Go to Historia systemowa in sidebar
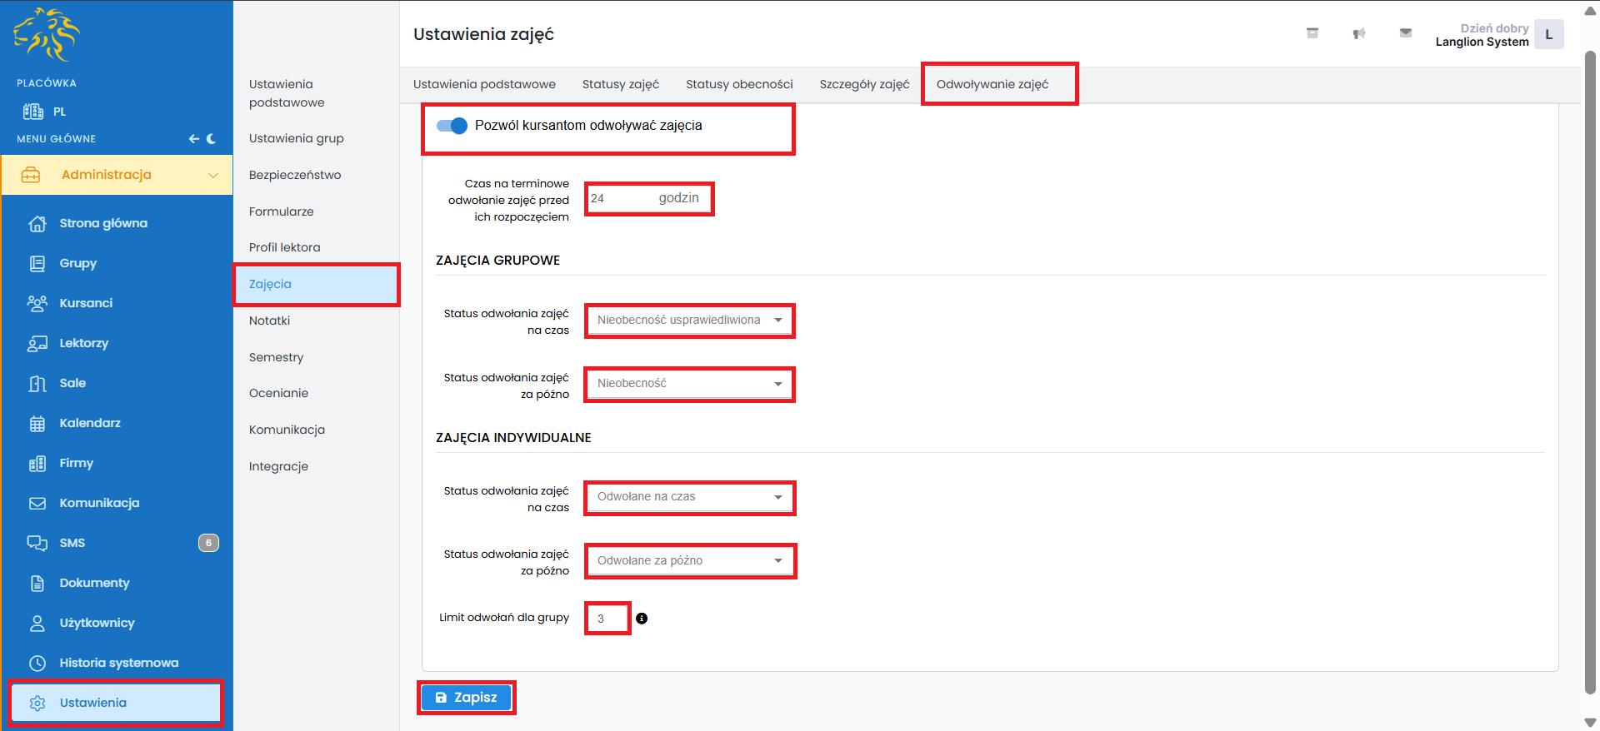Screen dimensions: 1600x731 coord(118,663)
